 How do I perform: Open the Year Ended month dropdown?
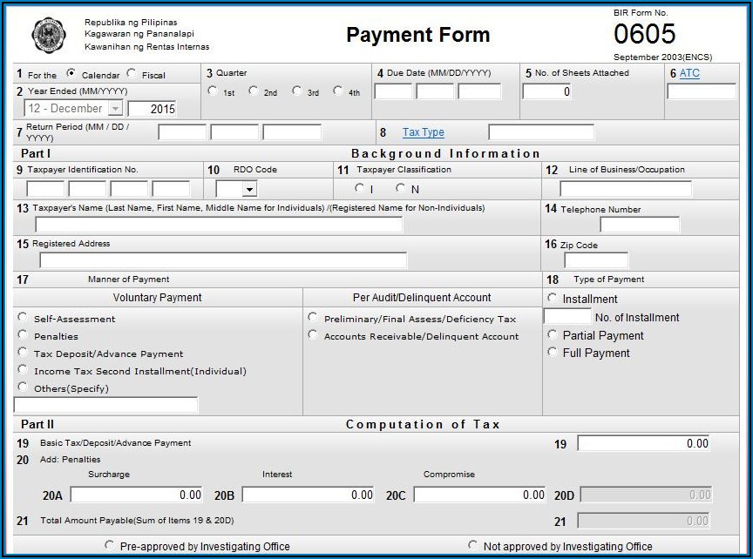tap(115, 109)
